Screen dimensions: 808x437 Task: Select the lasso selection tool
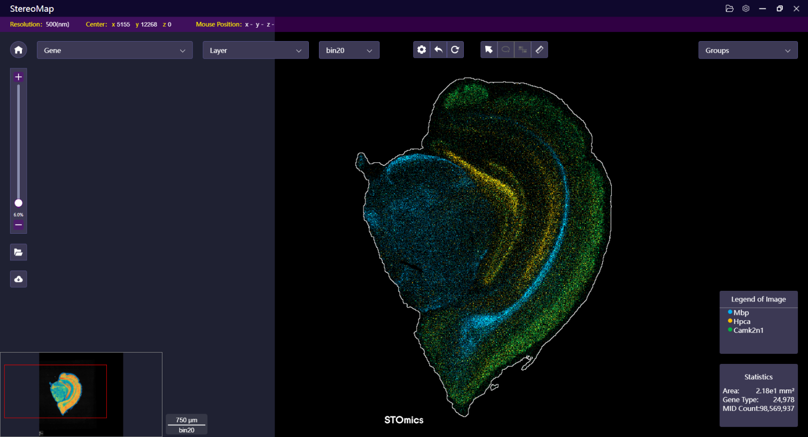click(506, 50)
